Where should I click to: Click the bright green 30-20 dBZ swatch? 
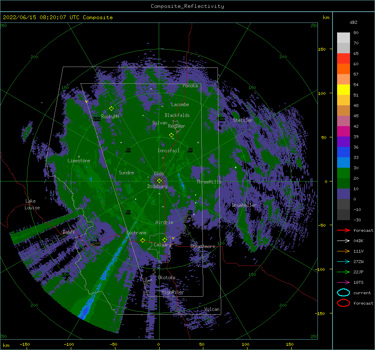(343, 173)
